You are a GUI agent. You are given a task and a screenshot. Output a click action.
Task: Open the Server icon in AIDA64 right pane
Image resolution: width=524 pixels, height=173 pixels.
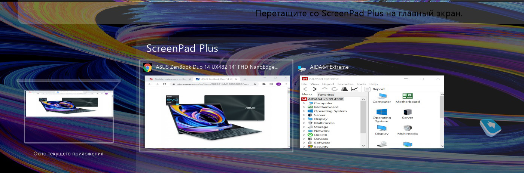[x=408, y=114]
